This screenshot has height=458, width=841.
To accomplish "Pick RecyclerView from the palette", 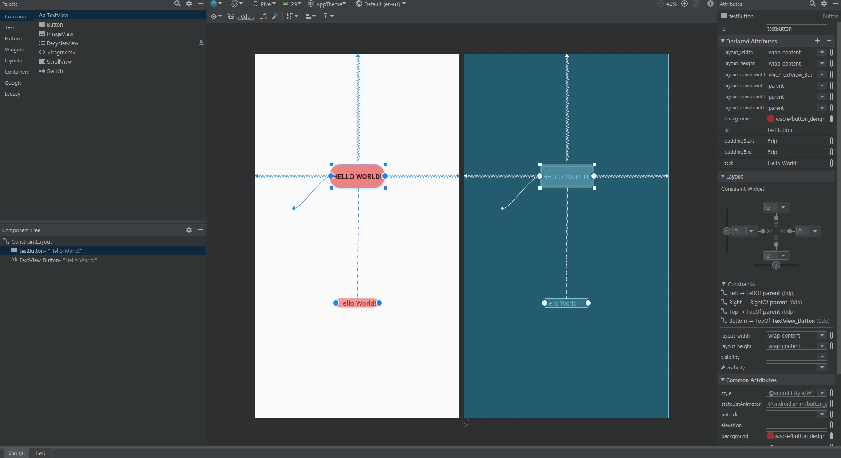I will click(59, 43).
